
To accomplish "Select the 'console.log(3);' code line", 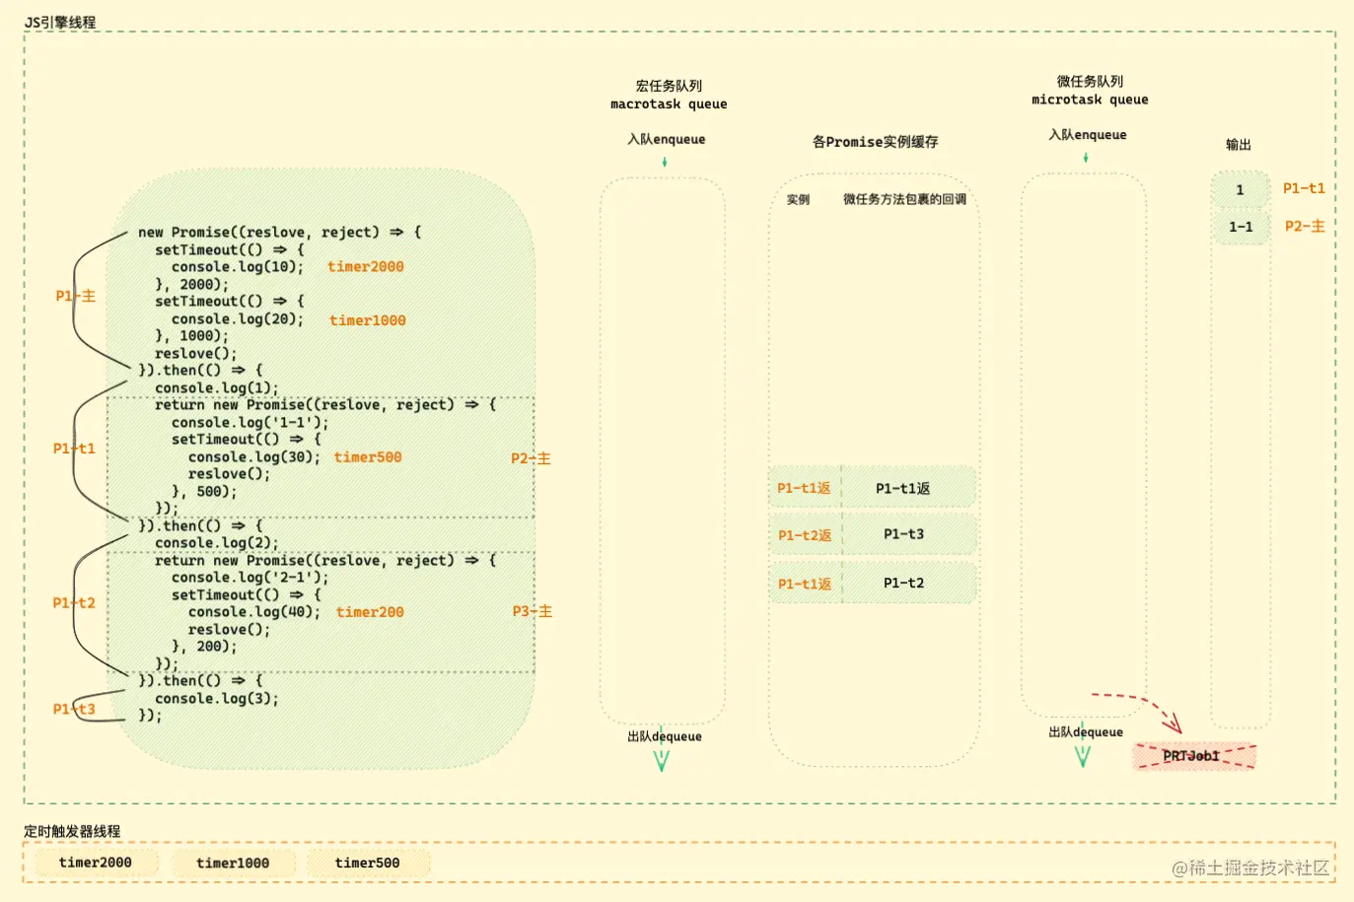I will [217, 699].
